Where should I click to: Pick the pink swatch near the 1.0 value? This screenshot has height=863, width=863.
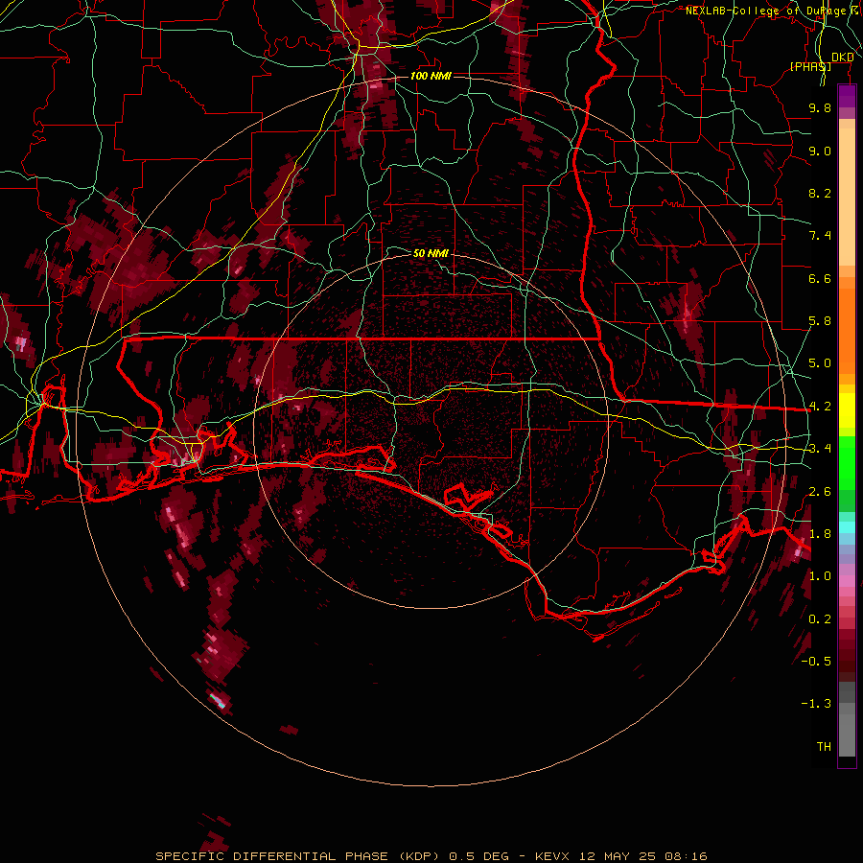(847, 581)
